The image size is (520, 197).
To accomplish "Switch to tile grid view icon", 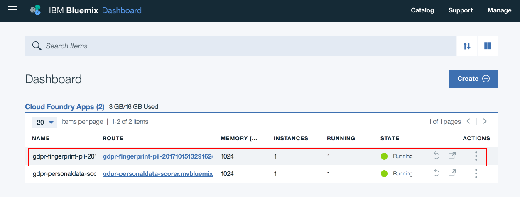I will tap(488, 46).
